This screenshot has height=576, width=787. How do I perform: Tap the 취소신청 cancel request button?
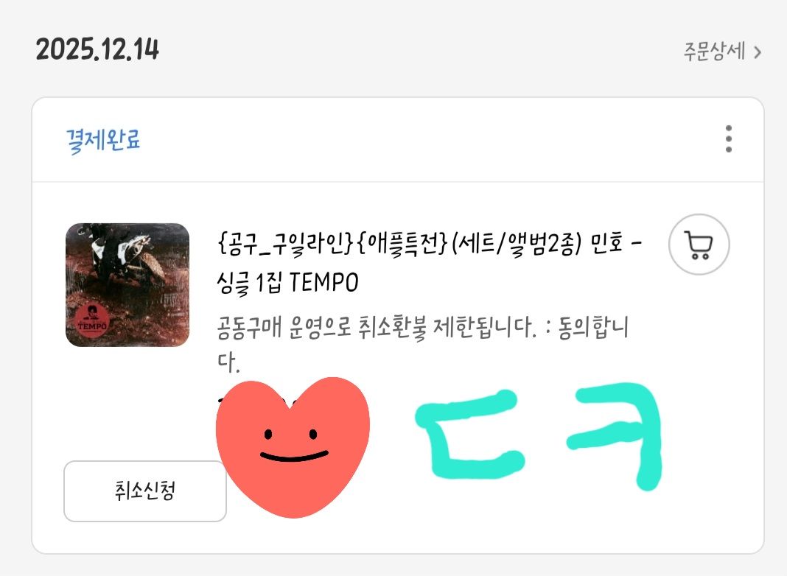point(145,491)
